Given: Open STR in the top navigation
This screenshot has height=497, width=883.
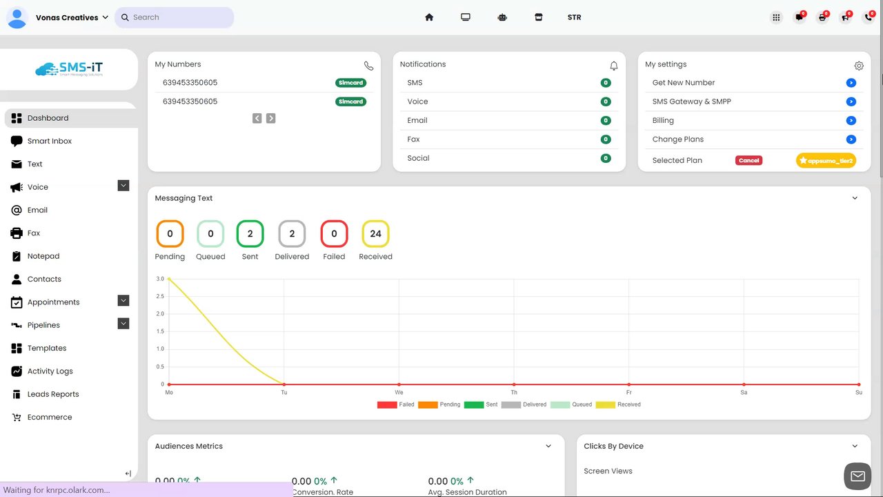Looking at the screenshot, I should (x=574, y=17).
